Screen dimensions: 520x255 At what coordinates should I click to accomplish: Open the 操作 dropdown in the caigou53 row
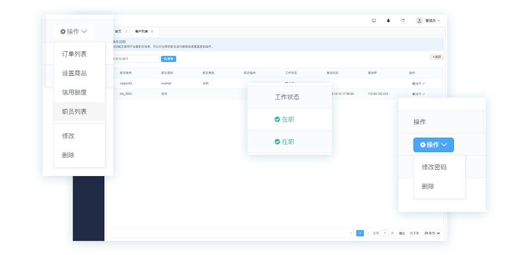(418, 83)
